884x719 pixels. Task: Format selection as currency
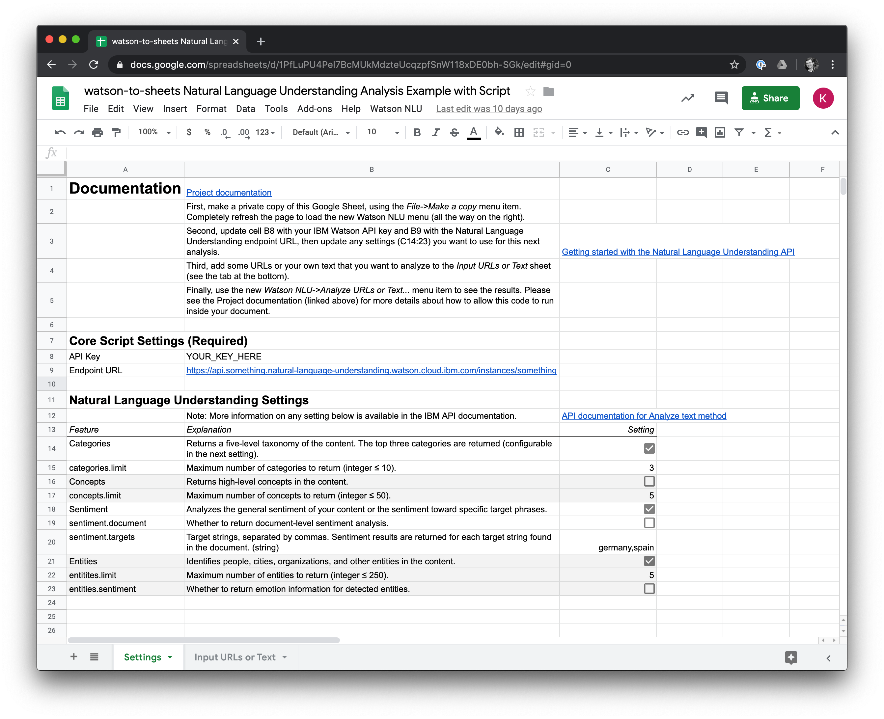tap(189, 132)
